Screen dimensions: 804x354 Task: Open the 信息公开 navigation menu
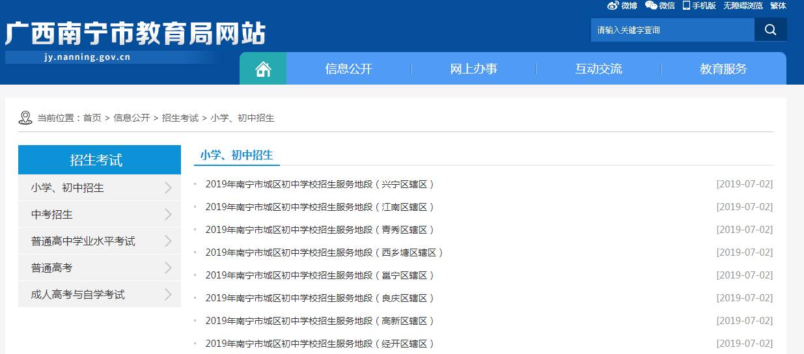pyautogui.click(x=348, y=69)
